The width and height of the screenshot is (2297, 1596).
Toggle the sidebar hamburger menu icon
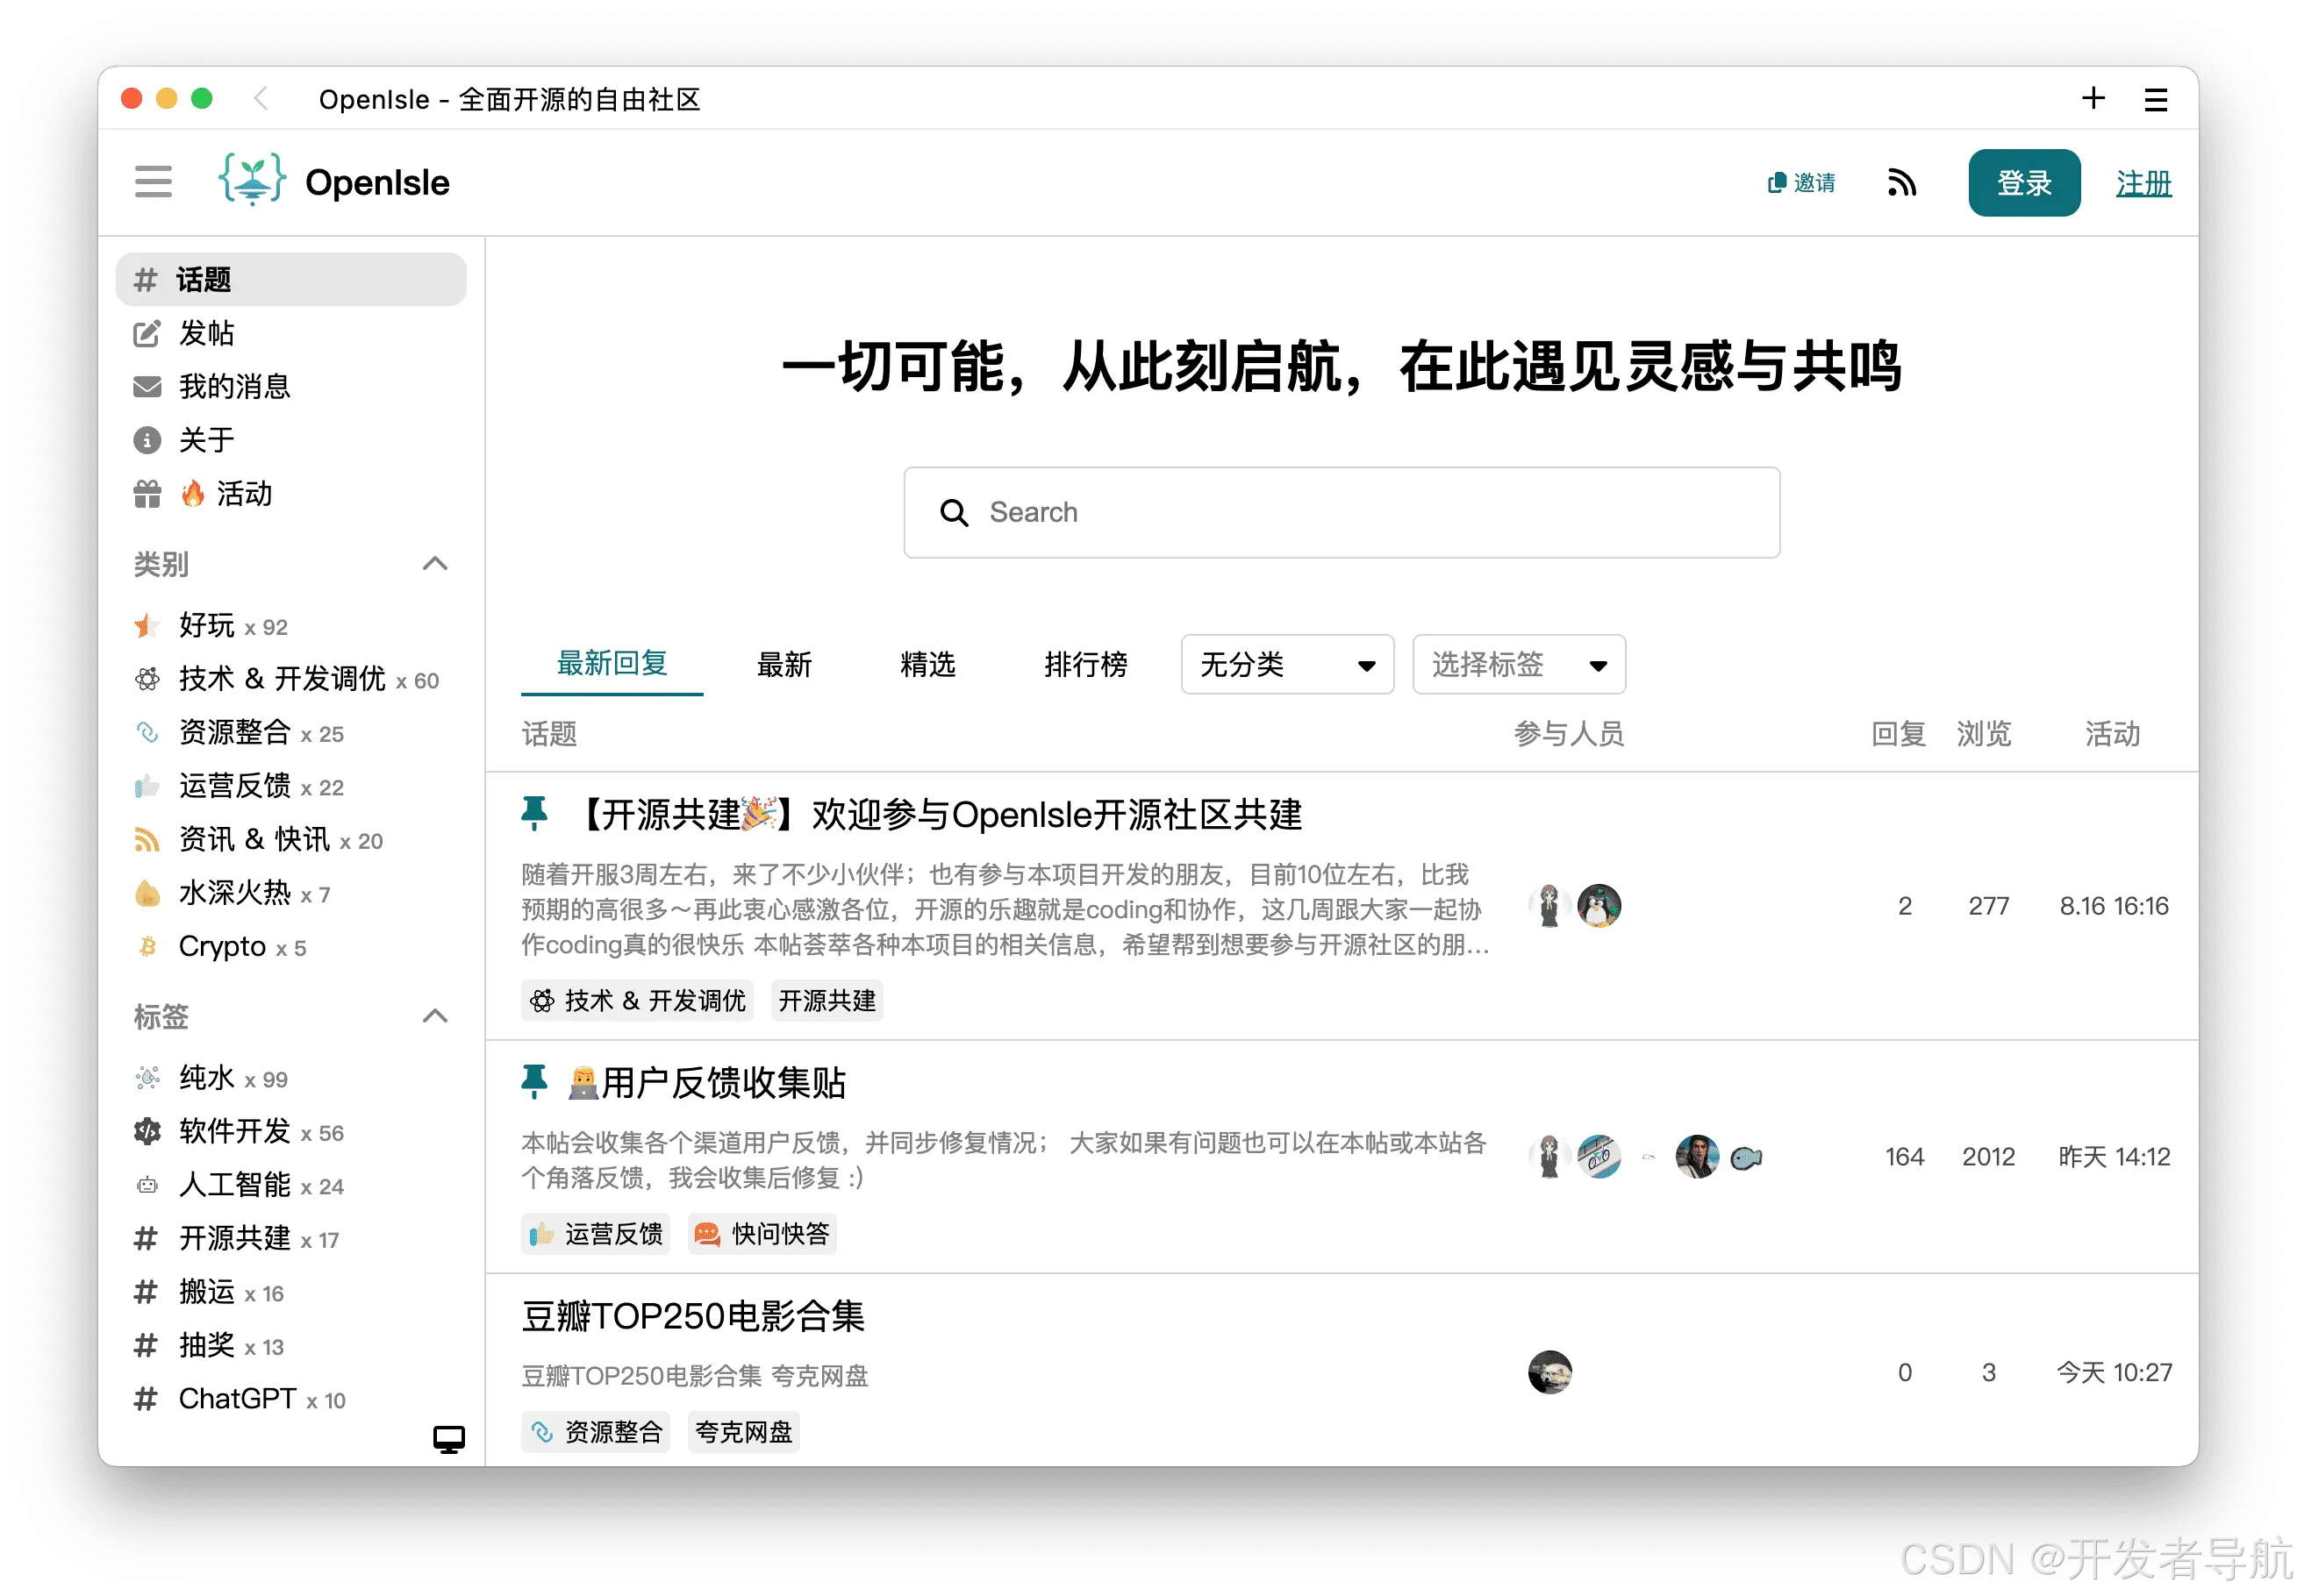pyautogui.click(x=153, y=182)
